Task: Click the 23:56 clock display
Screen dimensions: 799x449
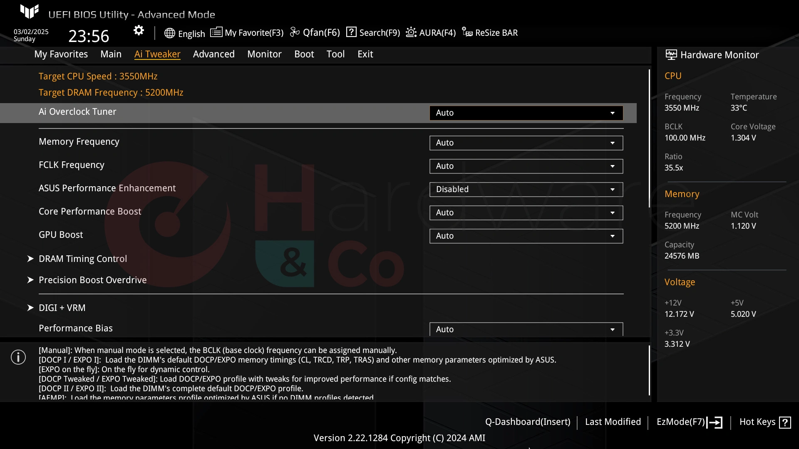Action: click(x=89, y=36)
